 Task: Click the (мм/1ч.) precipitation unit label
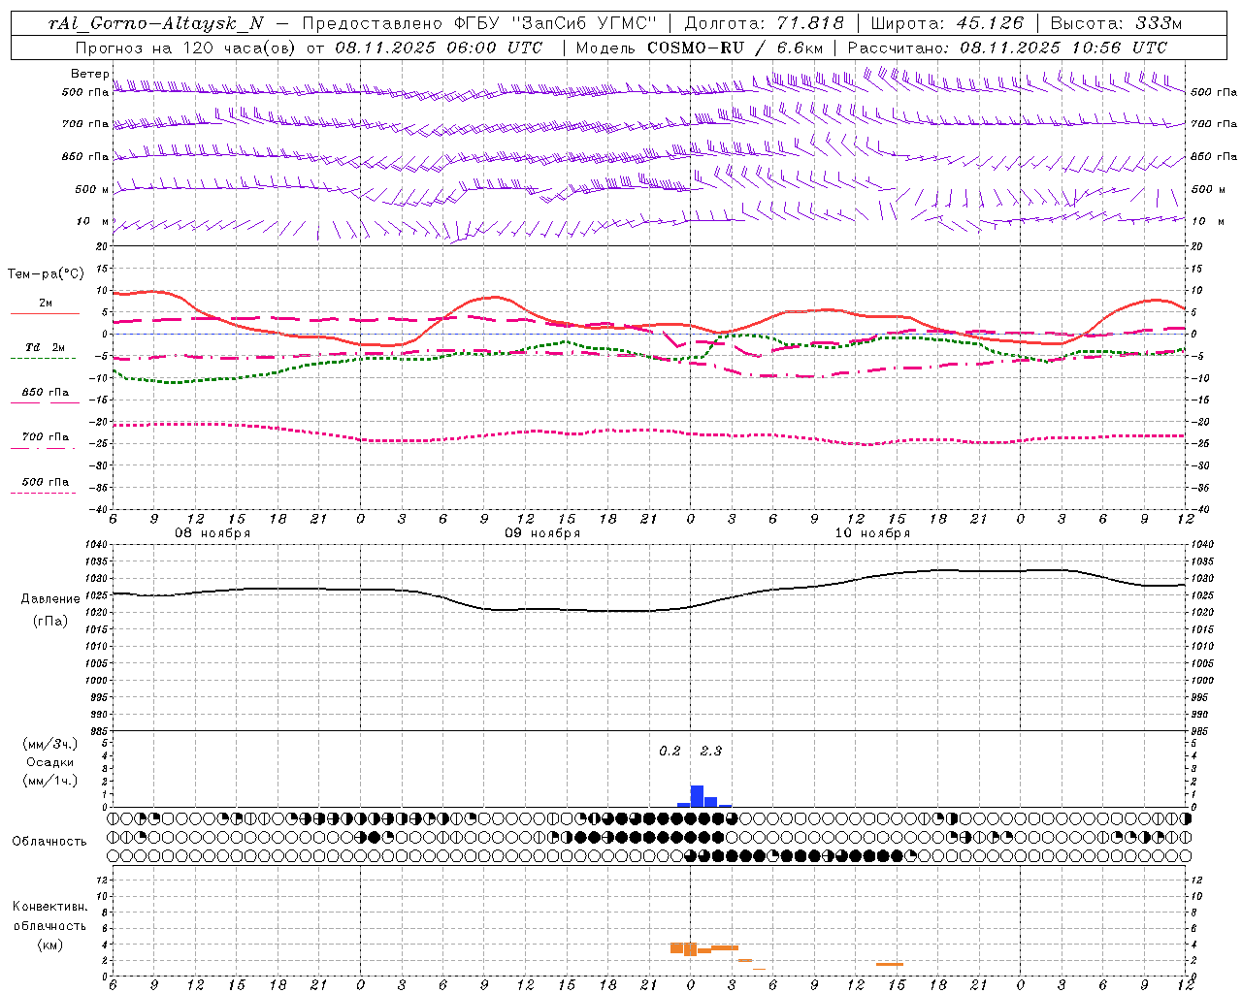(50, 781)
